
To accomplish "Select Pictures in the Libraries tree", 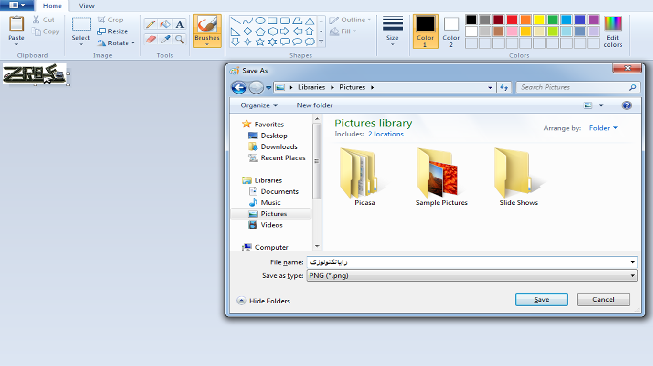I will [274, 214].
